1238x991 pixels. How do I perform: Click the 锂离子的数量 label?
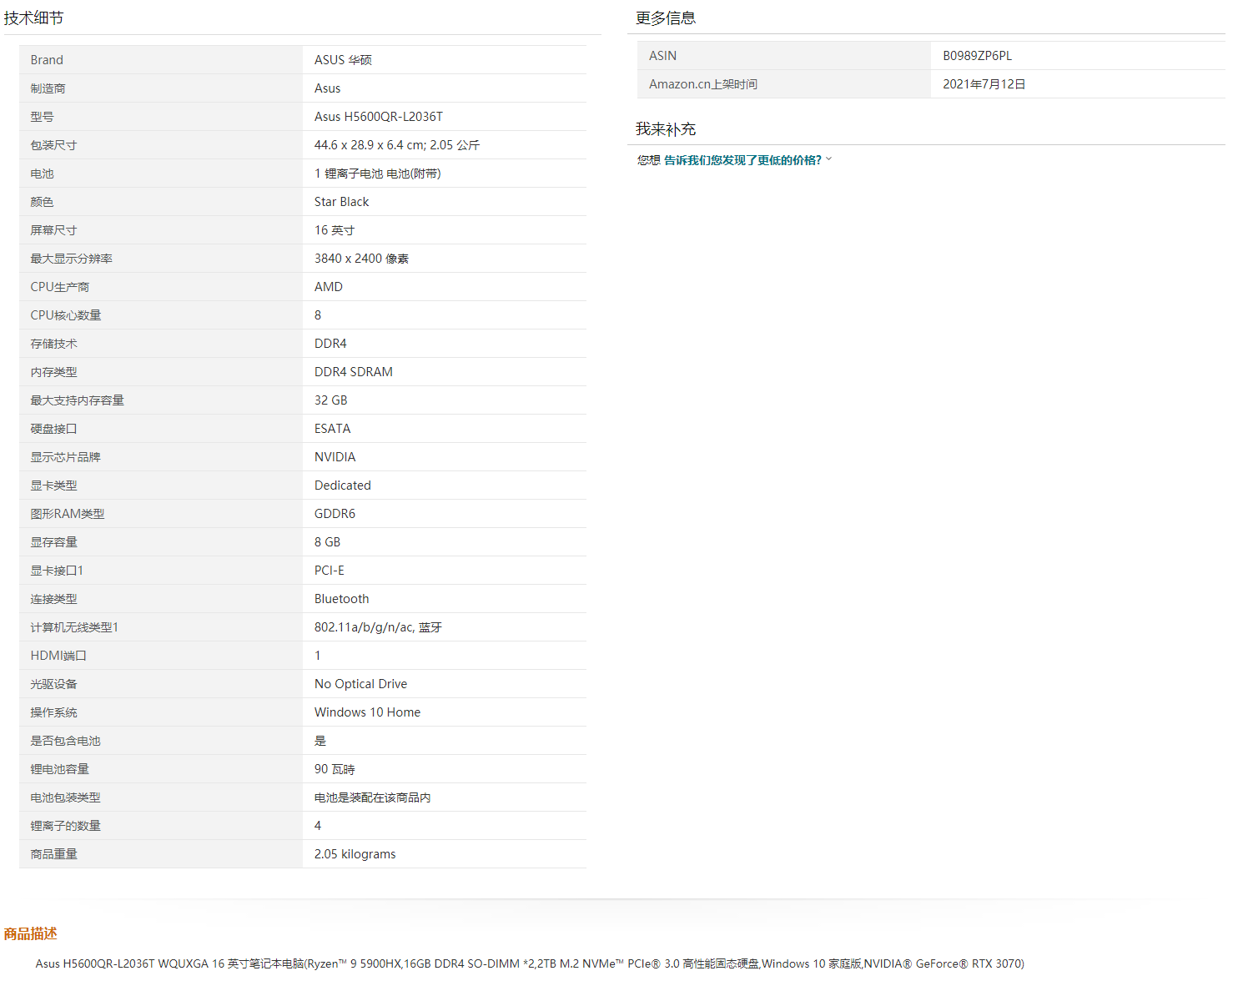[65, 826]
